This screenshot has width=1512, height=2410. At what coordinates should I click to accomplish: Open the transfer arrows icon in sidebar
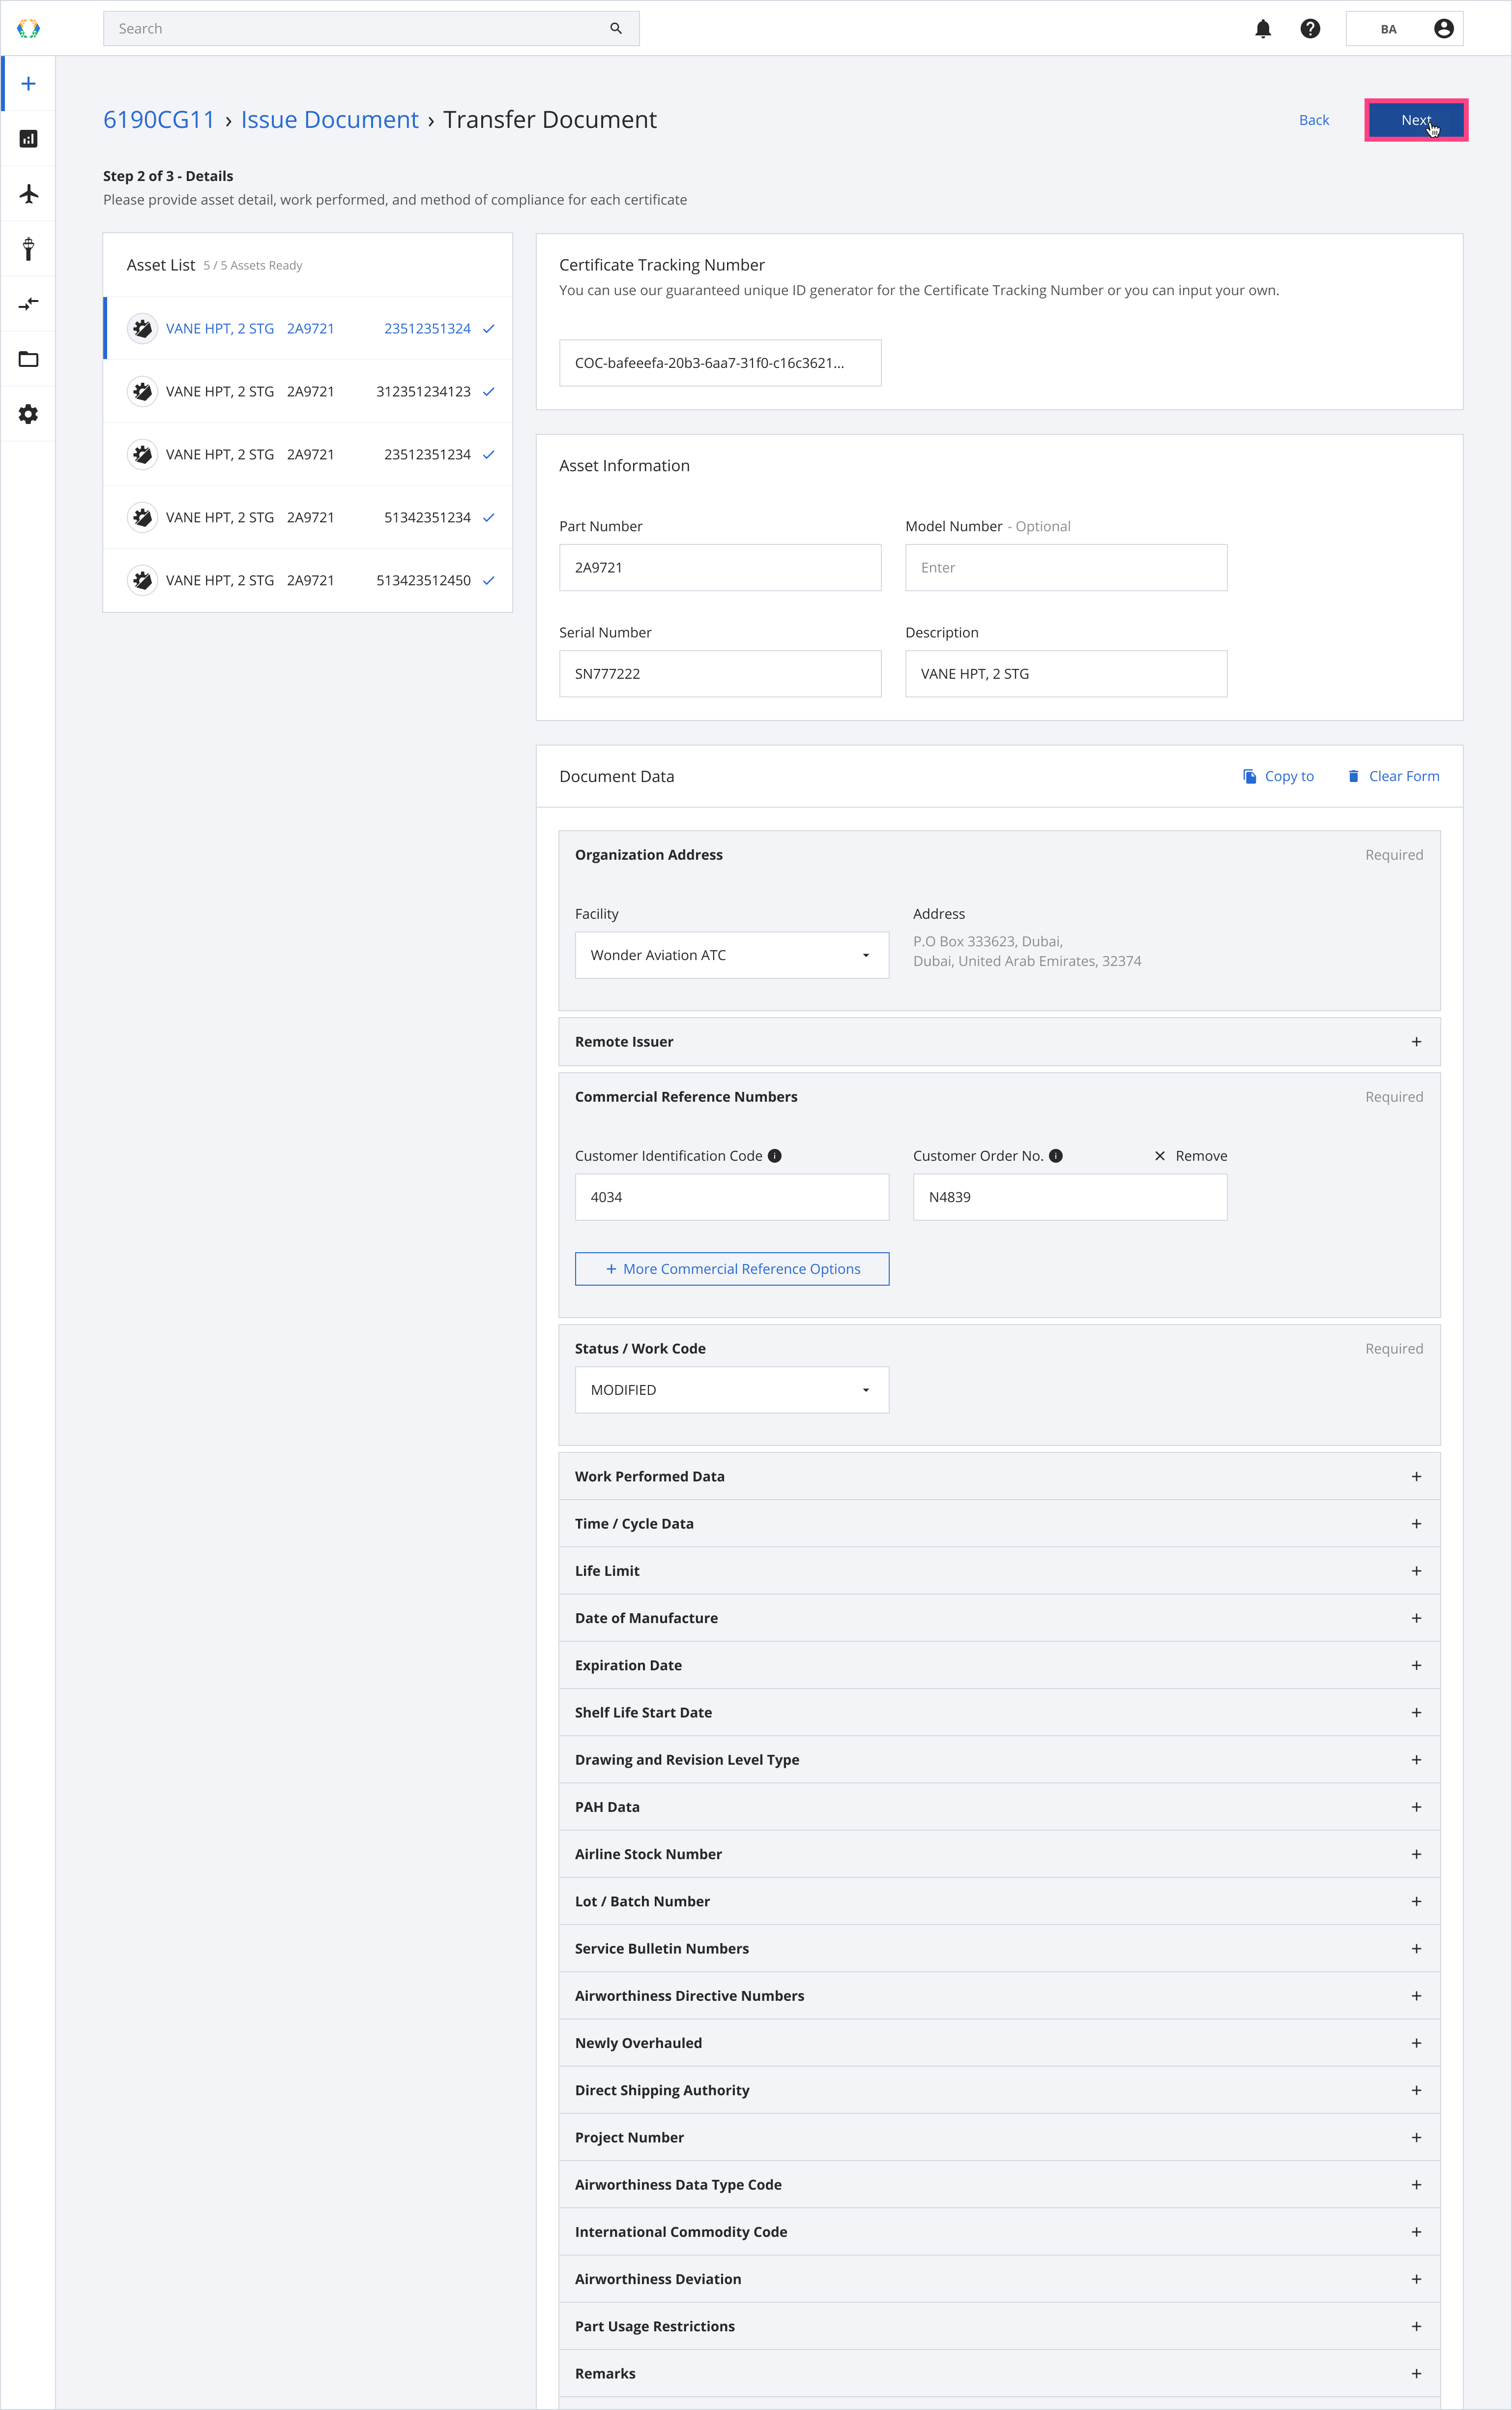point(28,304)
